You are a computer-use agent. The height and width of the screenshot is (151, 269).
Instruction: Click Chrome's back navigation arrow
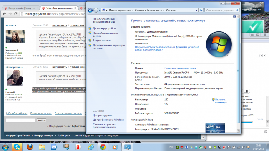coord(5,14)
